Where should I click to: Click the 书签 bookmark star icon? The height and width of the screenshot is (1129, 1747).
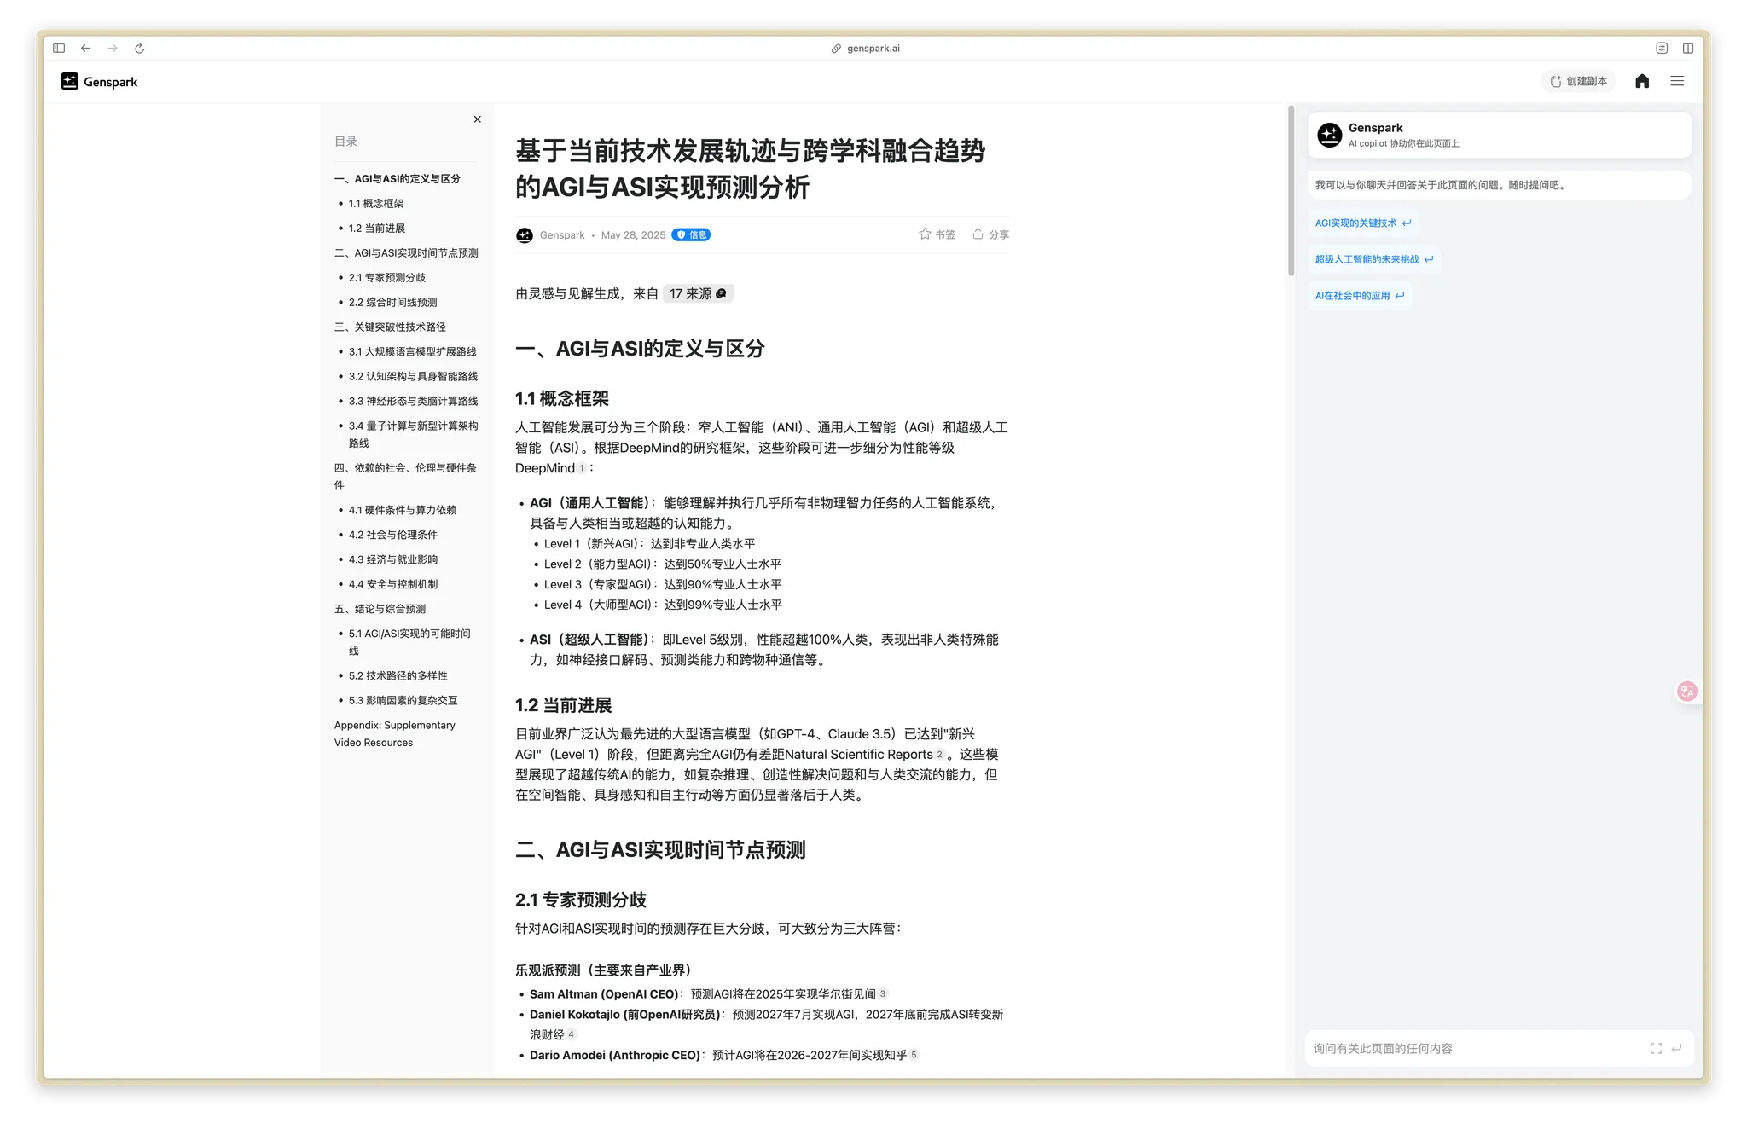[924, 234]
